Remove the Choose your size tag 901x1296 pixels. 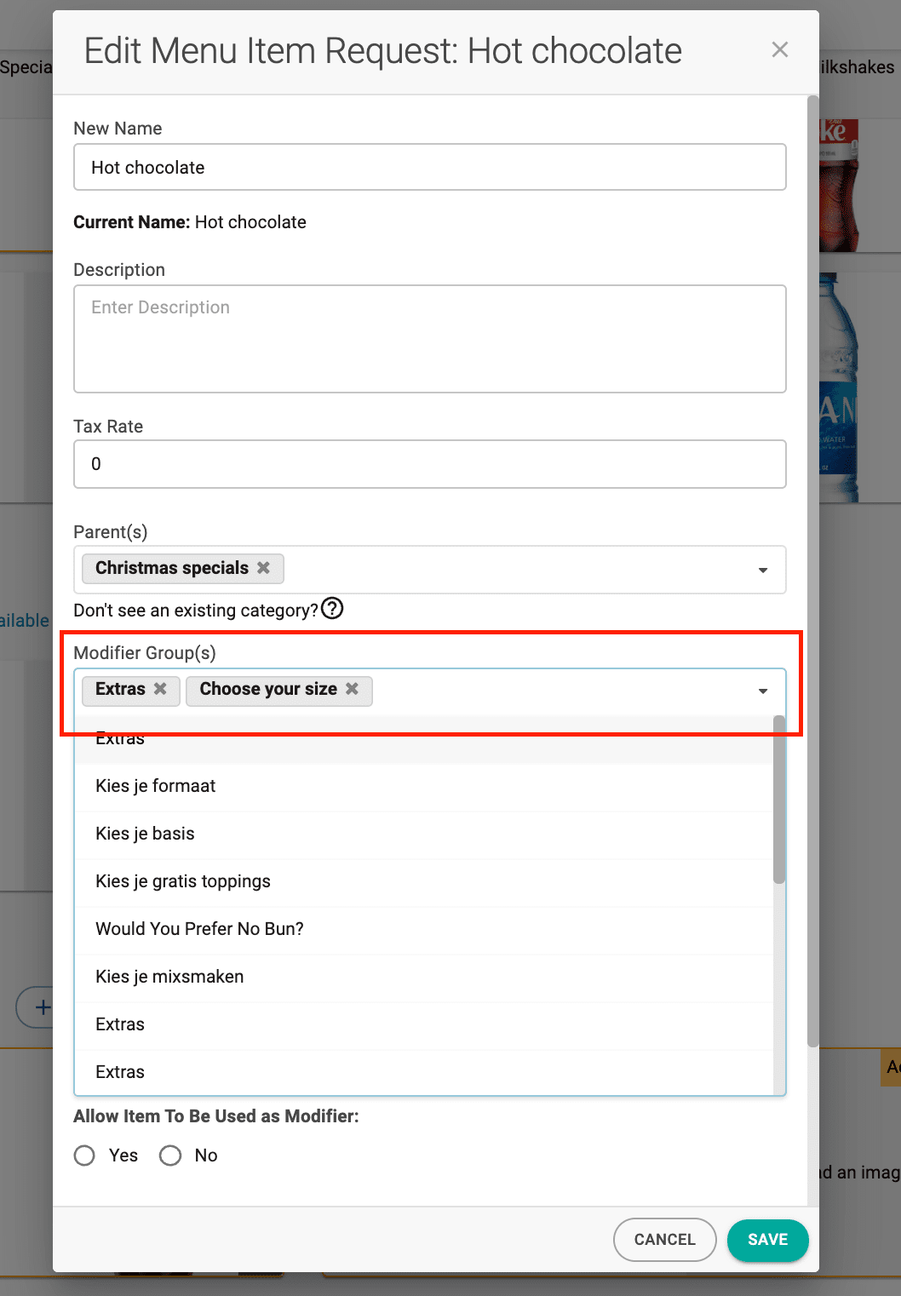tap(352, 689)
